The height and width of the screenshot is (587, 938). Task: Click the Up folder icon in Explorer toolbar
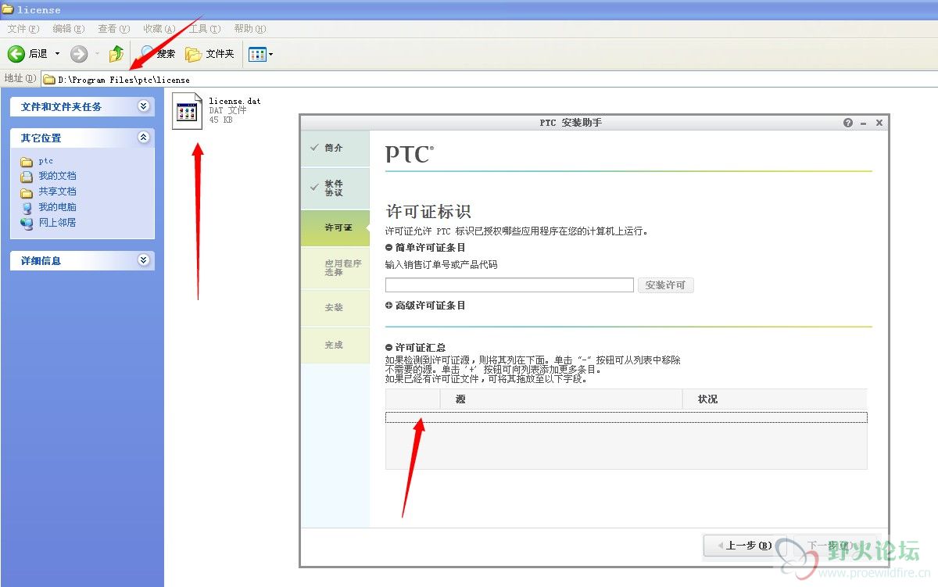click(116, 54)
